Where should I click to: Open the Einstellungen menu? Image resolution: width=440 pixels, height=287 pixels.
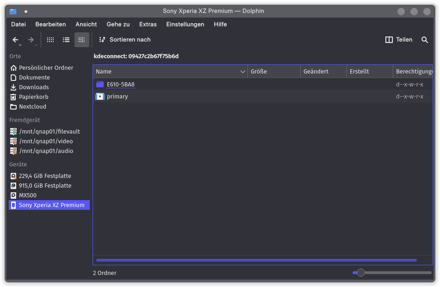click(x=185, y=24)
